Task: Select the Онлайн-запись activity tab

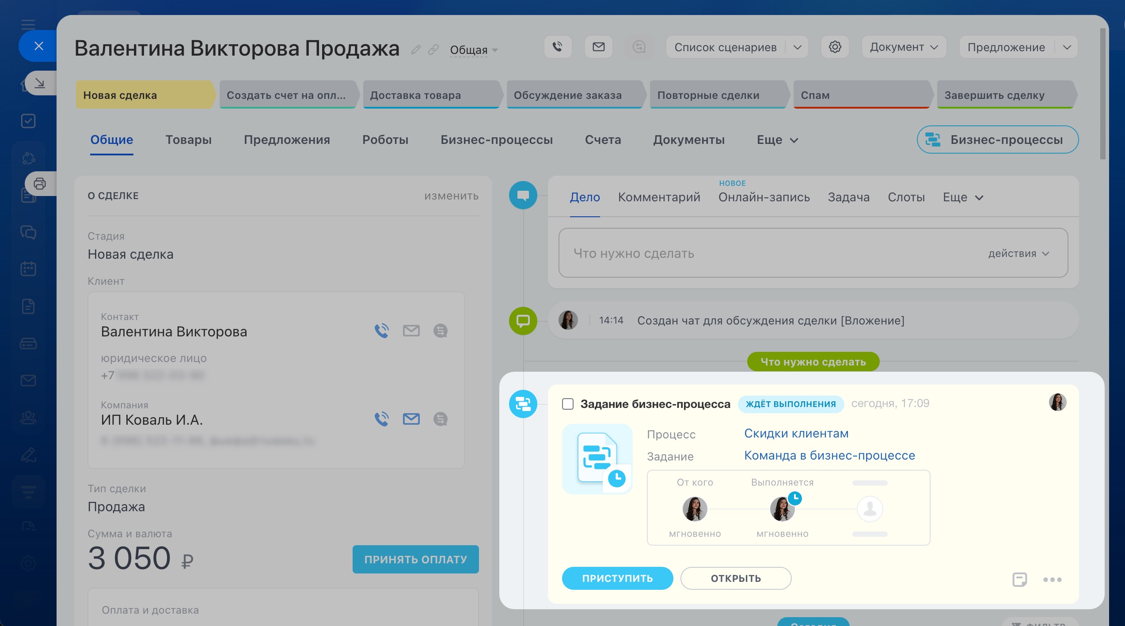Action: point(764,197)
